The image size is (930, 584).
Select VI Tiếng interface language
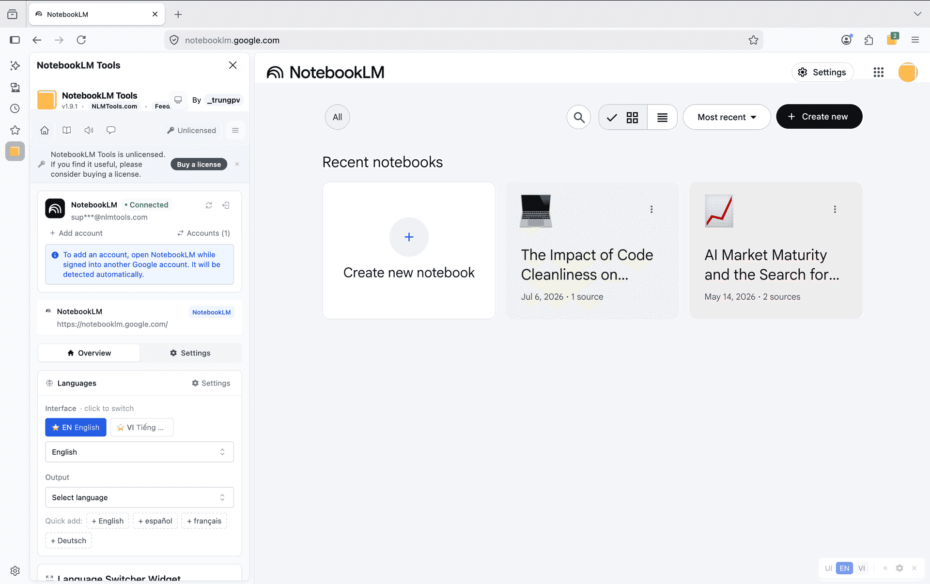(141, 427)
